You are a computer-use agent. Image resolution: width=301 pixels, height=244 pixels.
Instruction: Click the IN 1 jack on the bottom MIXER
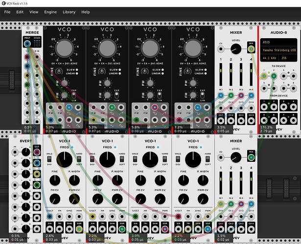click(x=221, y=204)
